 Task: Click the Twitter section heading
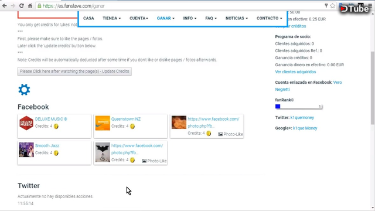(x=29, y=186)
